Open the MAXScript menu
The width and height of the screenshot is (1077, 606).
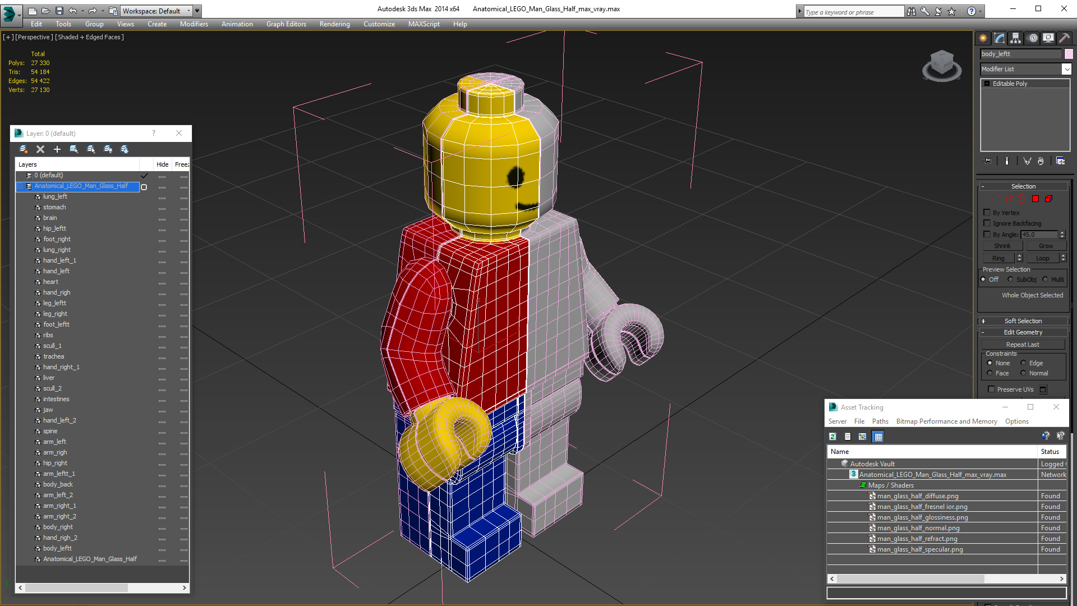click(424, 24)
